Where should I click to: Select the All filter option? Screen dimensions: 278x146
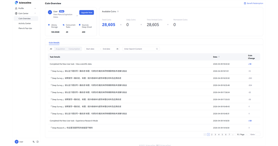click(x=51, y=49)
